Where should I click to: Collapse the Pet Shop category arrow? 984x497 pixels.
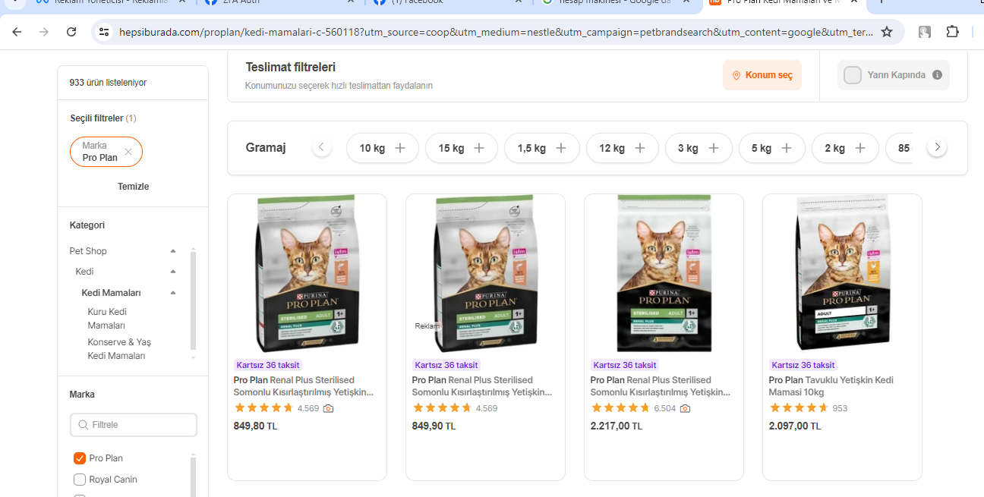tap(173, 251)
